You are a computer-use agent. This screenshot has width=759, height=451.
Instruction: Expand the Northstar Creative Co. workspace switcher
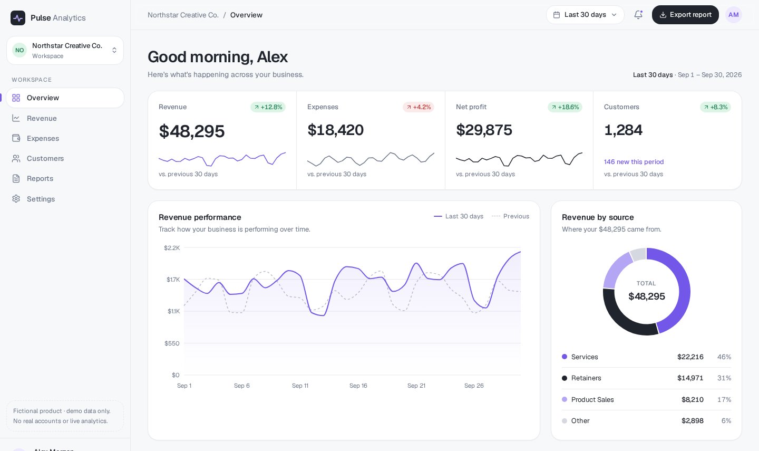65,51
